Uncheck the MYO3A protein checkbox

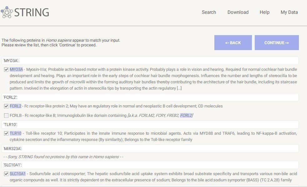6,70
